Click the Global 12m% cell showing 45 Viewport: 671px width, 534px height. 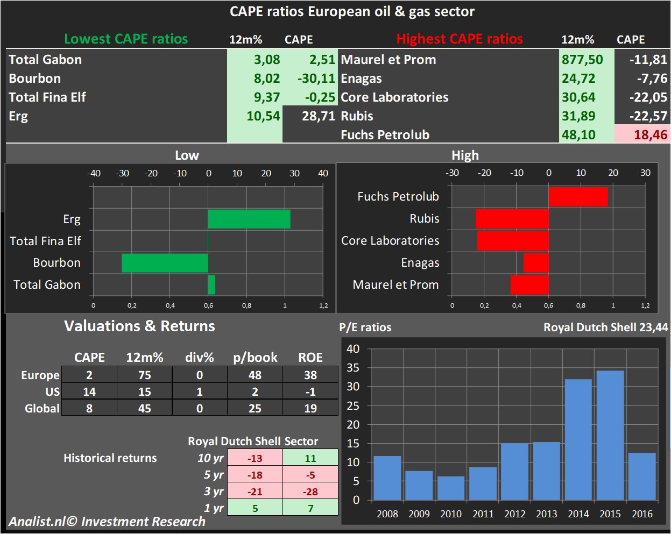coord(145,408)
